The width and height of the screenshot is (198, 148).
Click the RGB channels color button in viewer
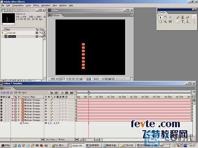pos(89,79)
